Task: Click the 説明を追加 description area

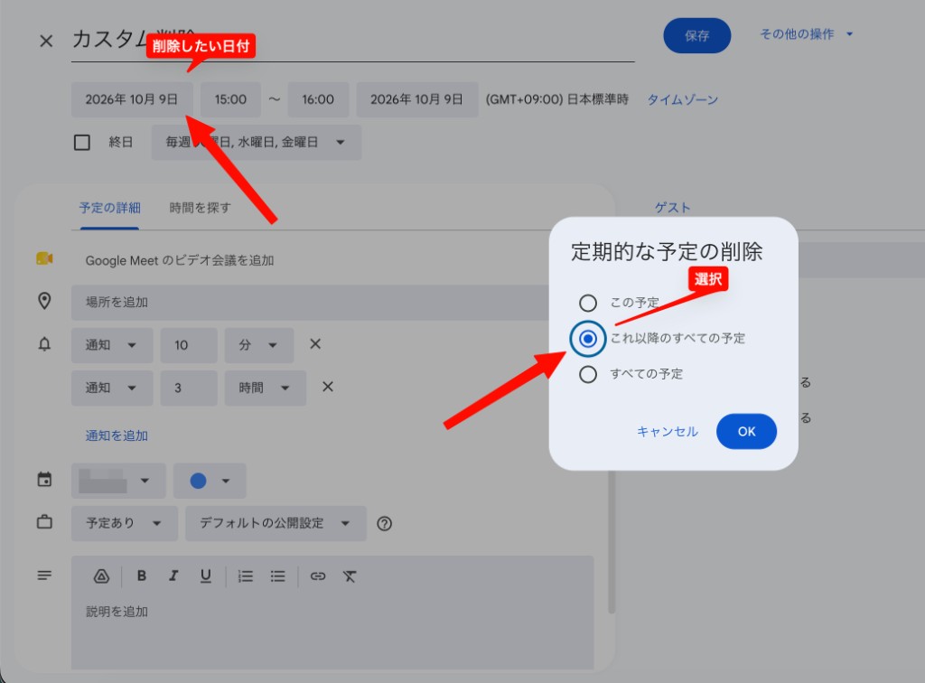Action: (332, 632)
